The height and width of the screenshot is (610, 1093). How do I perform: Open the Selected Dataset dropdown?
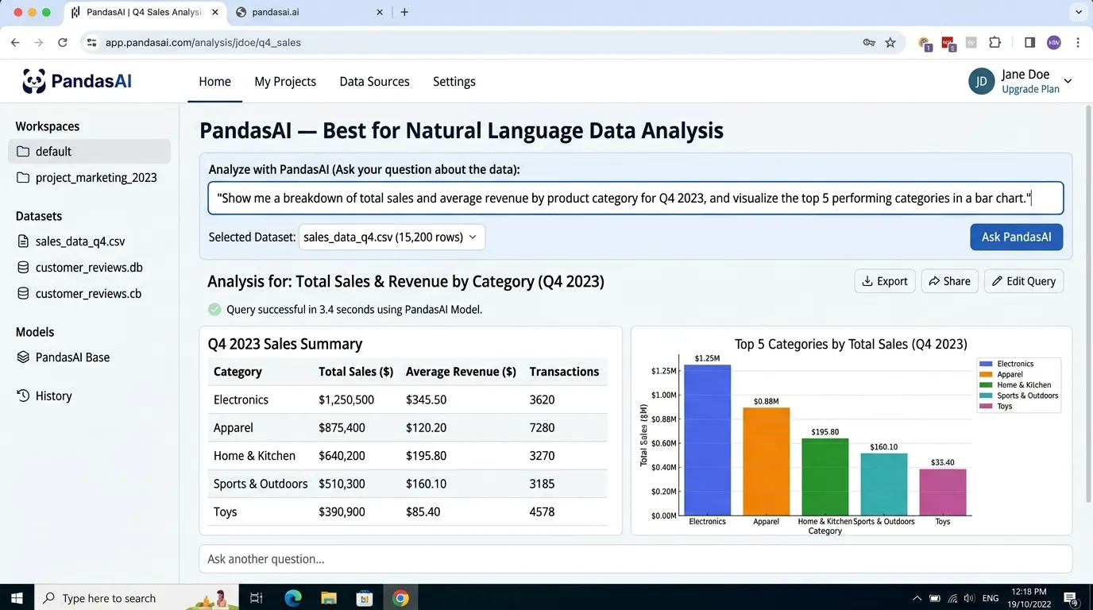pyautogui.click(x=392, y=237)
